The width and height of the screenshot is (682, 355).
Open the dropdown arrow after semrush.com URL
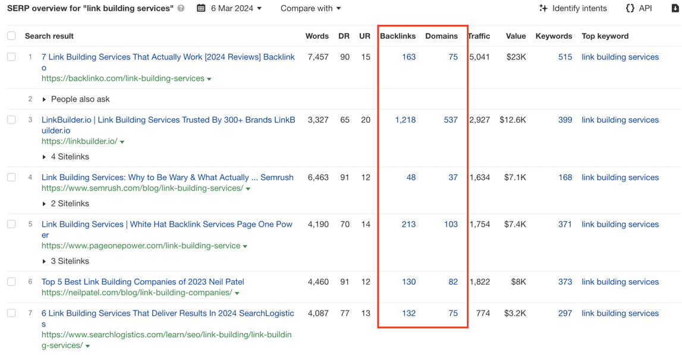point(248,189)
